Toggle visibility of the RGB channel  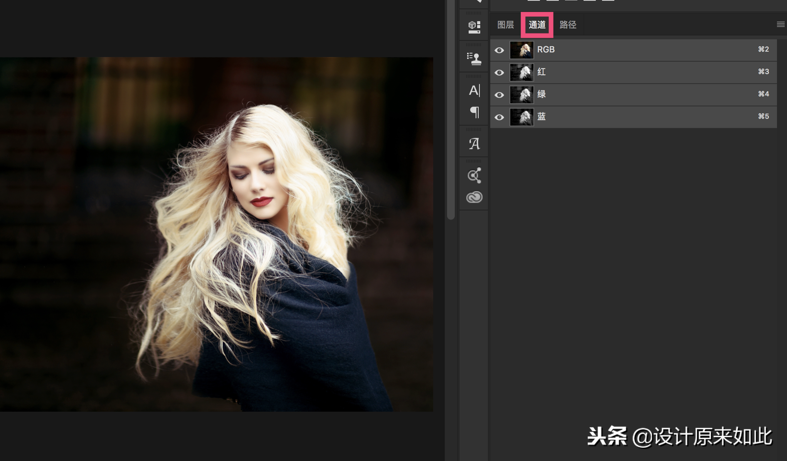499,50
